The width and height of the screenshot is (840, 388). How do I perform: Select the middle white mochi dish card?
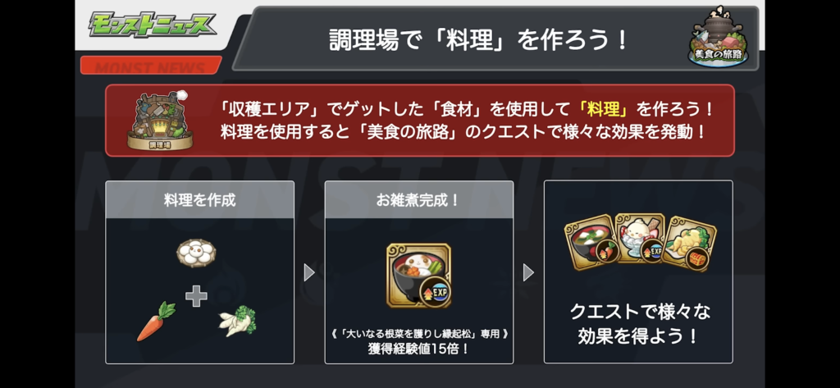pos(640,238)
